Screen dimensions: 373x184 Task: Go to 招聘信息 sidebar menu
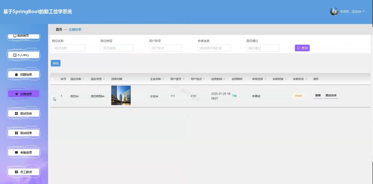point(24,74)
